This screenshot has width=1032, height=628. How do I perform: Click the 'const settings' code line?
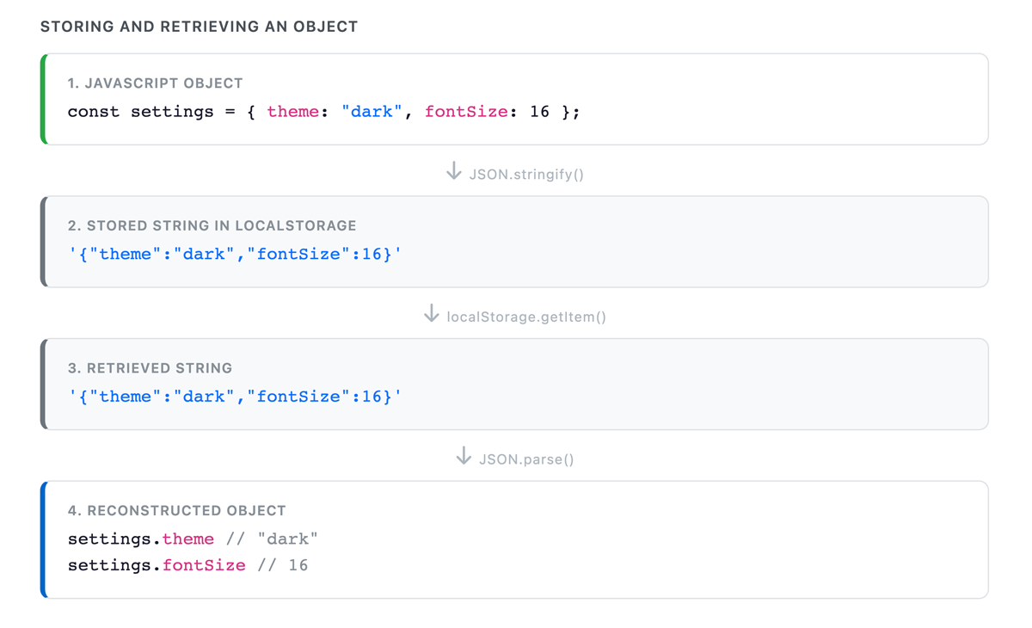[x=324, y=112]
